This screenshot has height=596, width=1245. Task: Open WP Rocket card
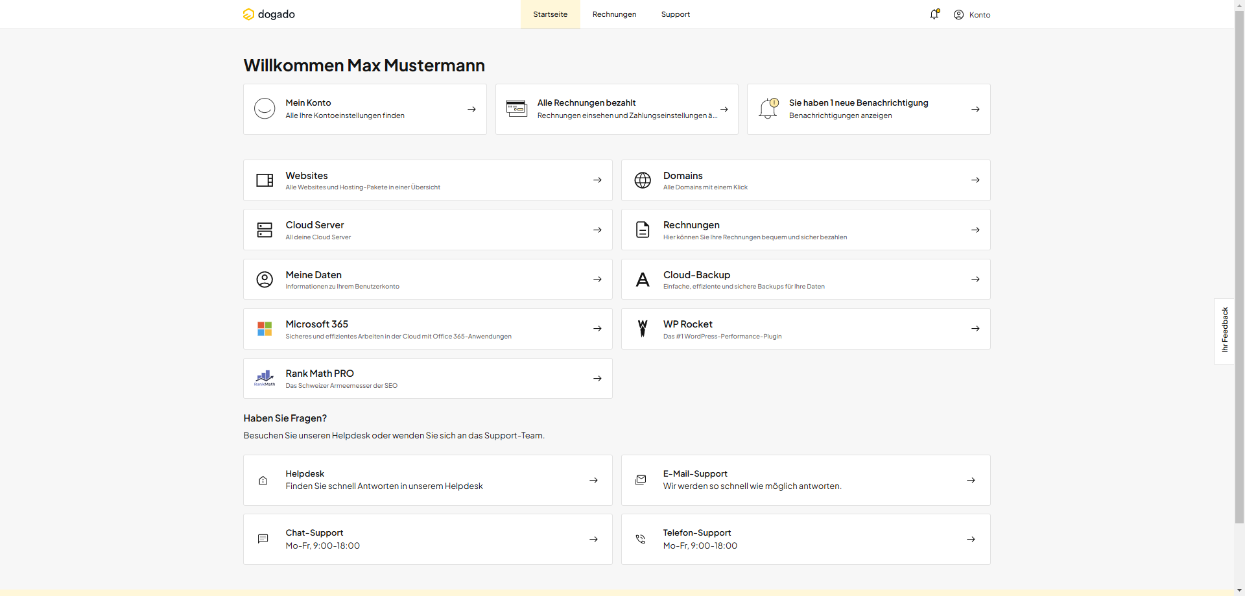point(806,329)
